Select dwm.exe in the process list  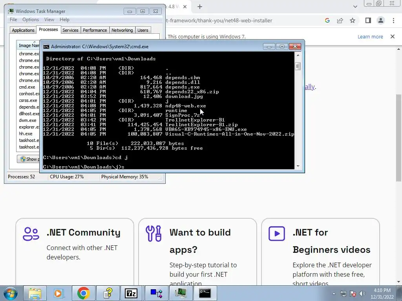tap(27, 120)
